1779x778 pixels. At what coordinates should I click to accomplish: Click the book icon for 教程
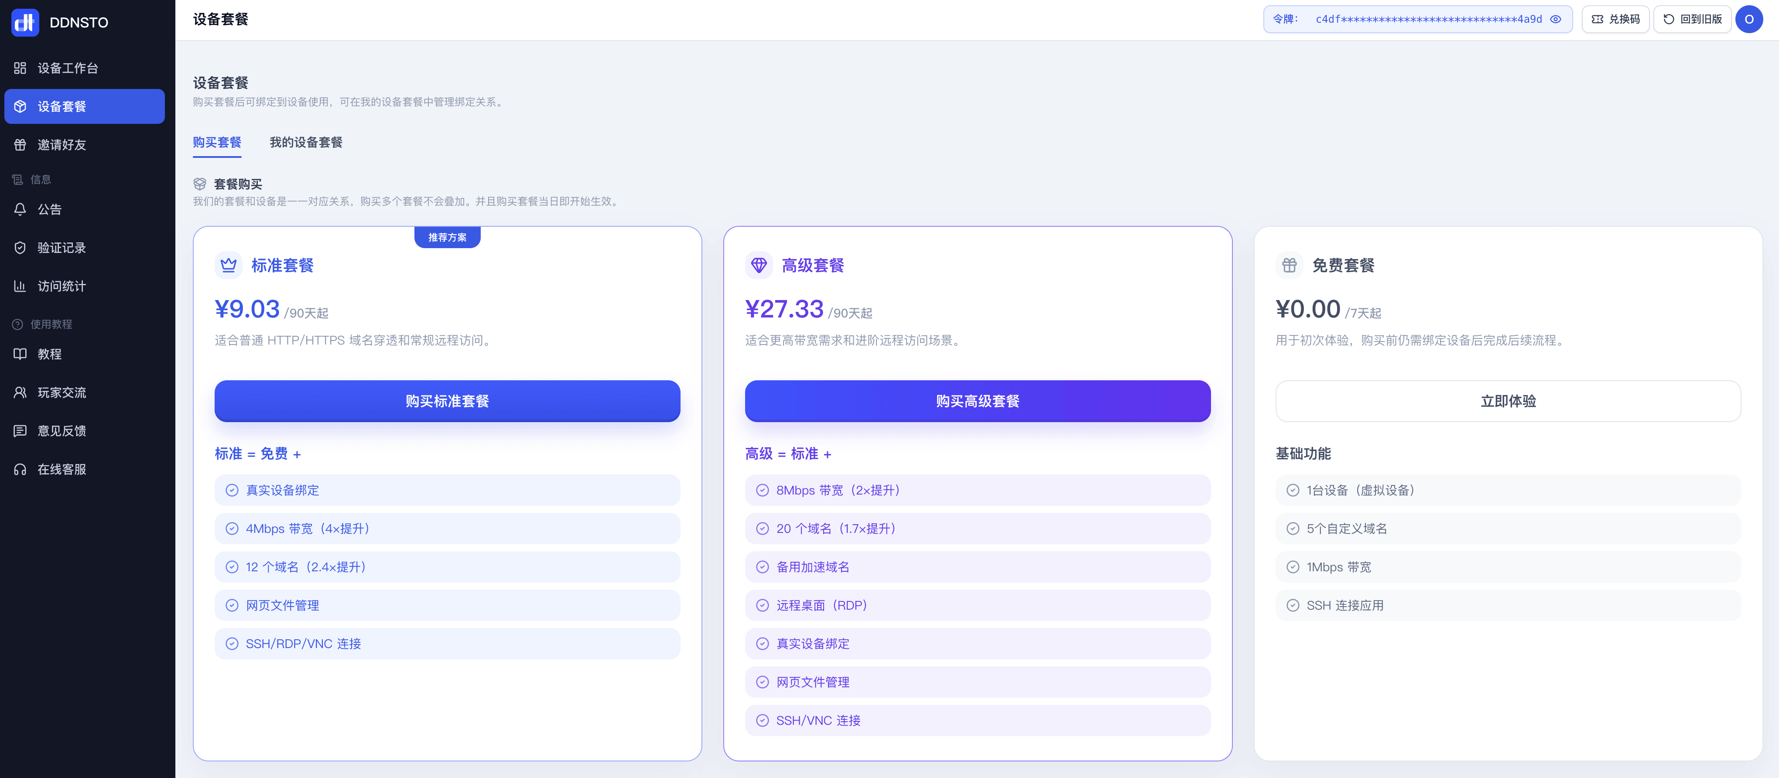coord(20,354)
